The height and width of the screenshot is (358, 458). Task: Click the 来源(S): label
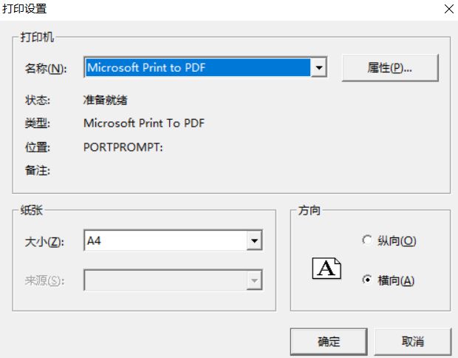pos(44,281)
